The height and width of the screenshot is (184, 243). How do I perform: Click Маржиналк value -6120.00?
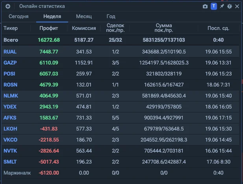pyautogui.click(x=49, y=173)
